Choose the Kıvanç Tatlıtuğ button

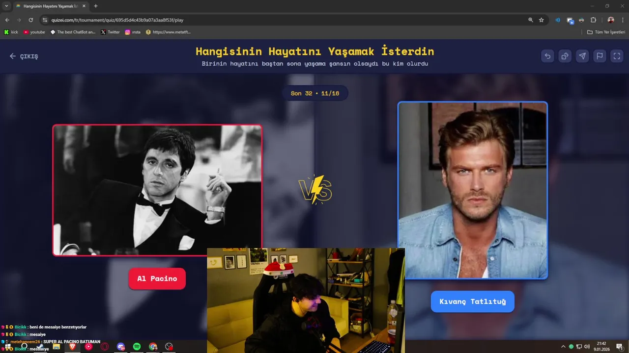coord(473,302)
